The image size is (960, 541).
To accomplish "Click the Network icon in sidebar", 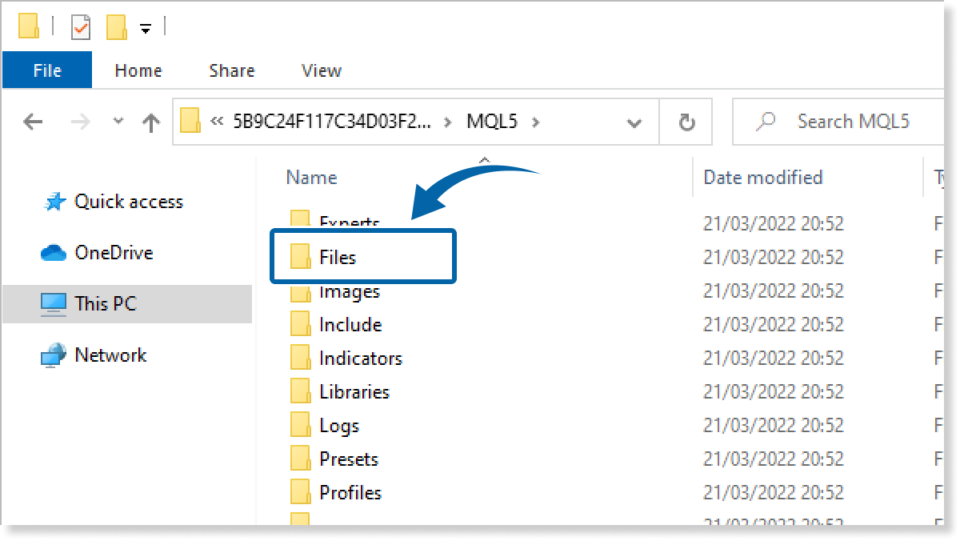I will tap(53, 355).
